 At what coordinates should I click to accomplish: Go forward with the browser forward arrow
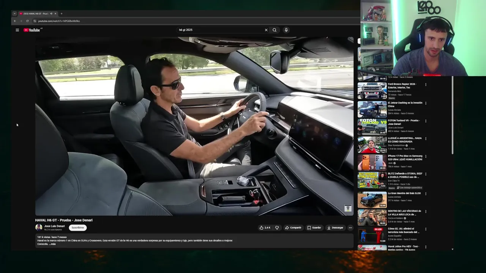(x=21, y=21)
